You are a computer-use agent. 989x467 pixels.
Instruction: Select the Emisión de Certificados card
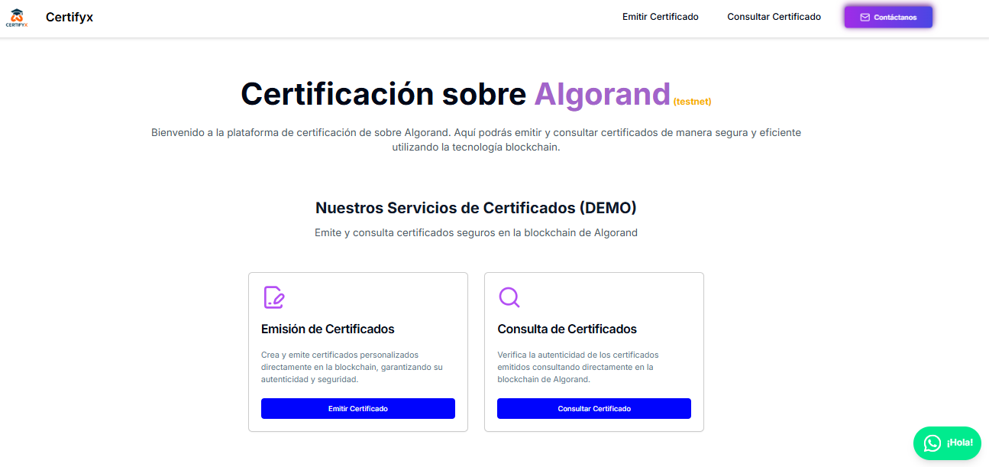(x=357, y=352)
